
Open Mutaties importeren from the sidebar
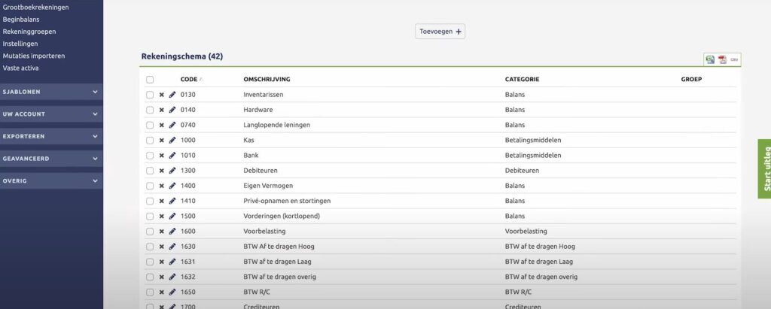pyautogui.click(x=34, y=56)
